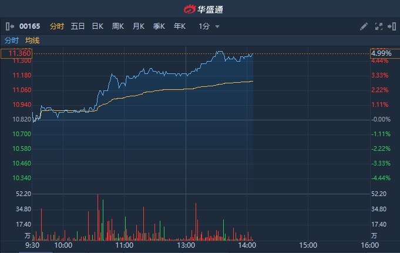Screen dimensions: 400x253
Task: Click the fullscreen expand icon
Action: [378, 26]
